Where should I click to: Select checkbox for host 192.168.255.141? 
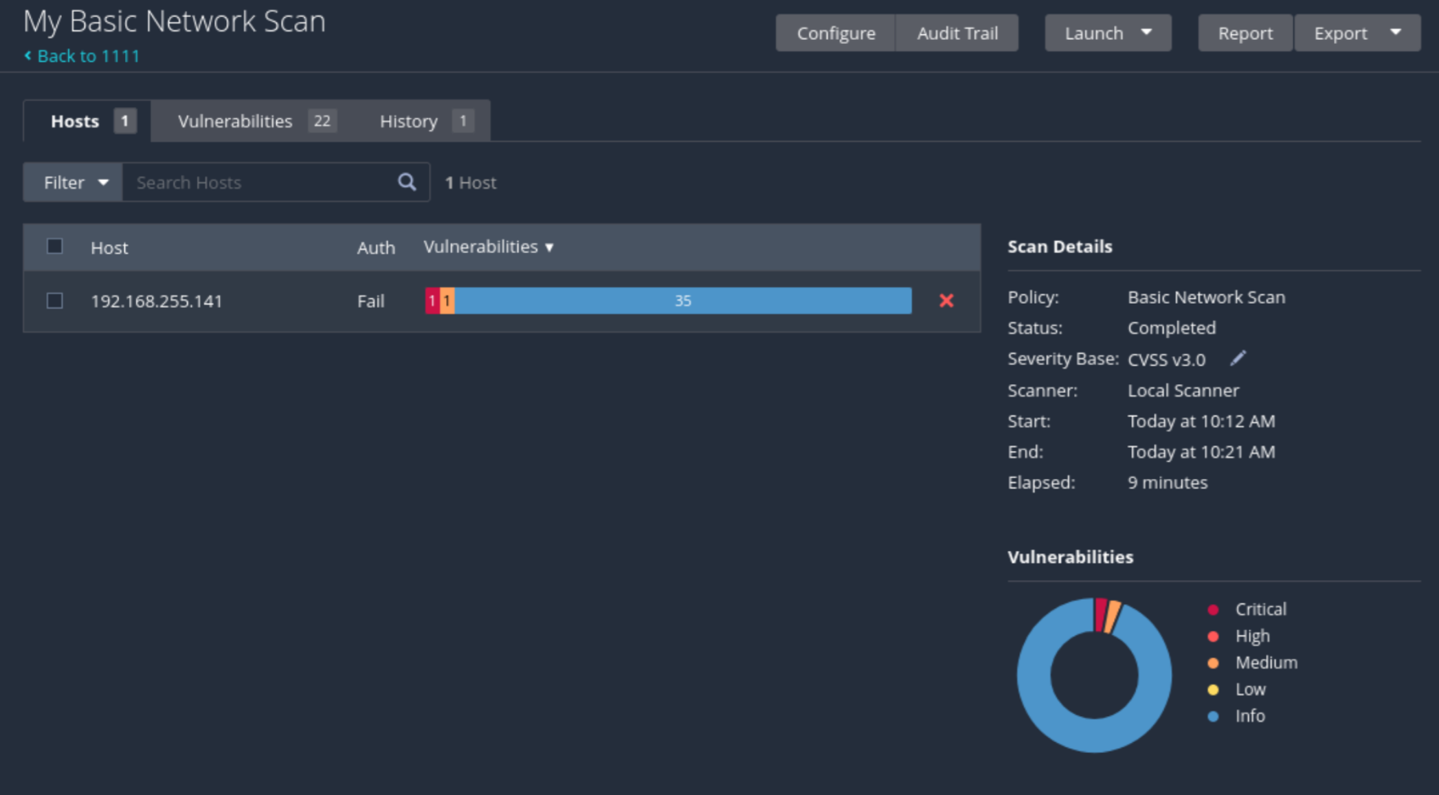tap(55, 301)
